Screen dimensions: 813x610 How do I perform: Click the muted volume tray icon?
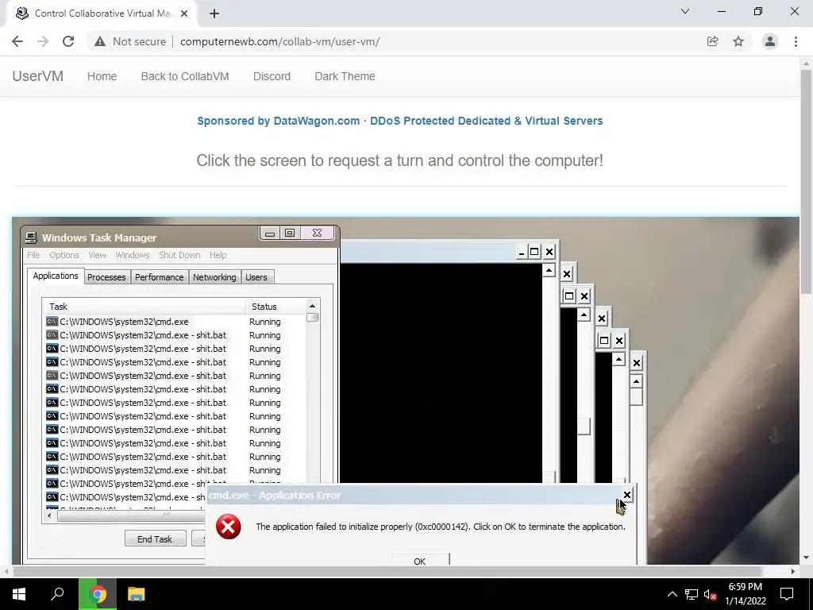point(711,594)
